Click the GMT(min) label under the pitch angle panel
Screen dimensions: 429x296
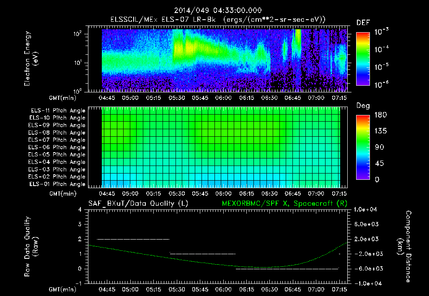62,194
